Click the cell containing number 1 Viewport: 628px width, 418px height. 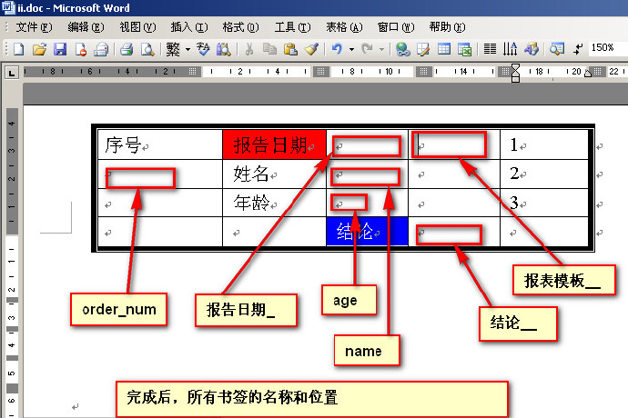point(544,144)
